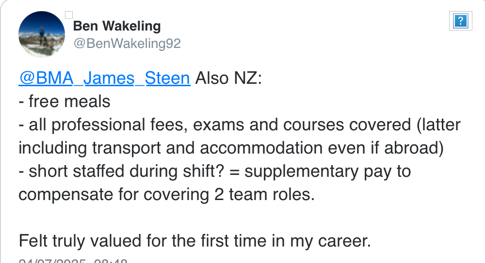Open the Ben Wakeling display name
Viewport: 485px width, 263px height.
(x=117, y=26)
